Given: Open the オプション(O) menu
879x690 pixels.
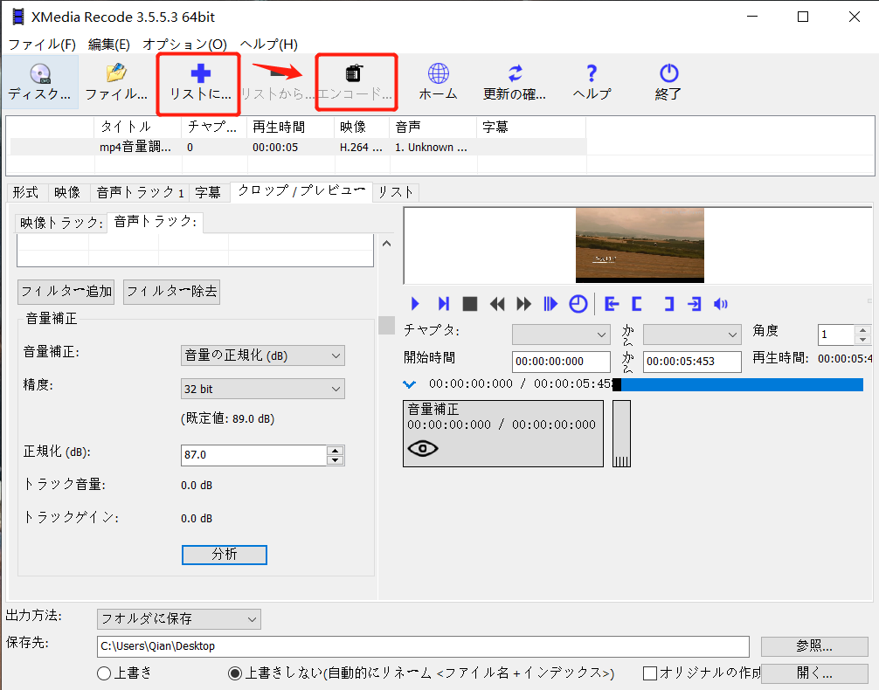Looking at the screenshot, I should [184, 45].
